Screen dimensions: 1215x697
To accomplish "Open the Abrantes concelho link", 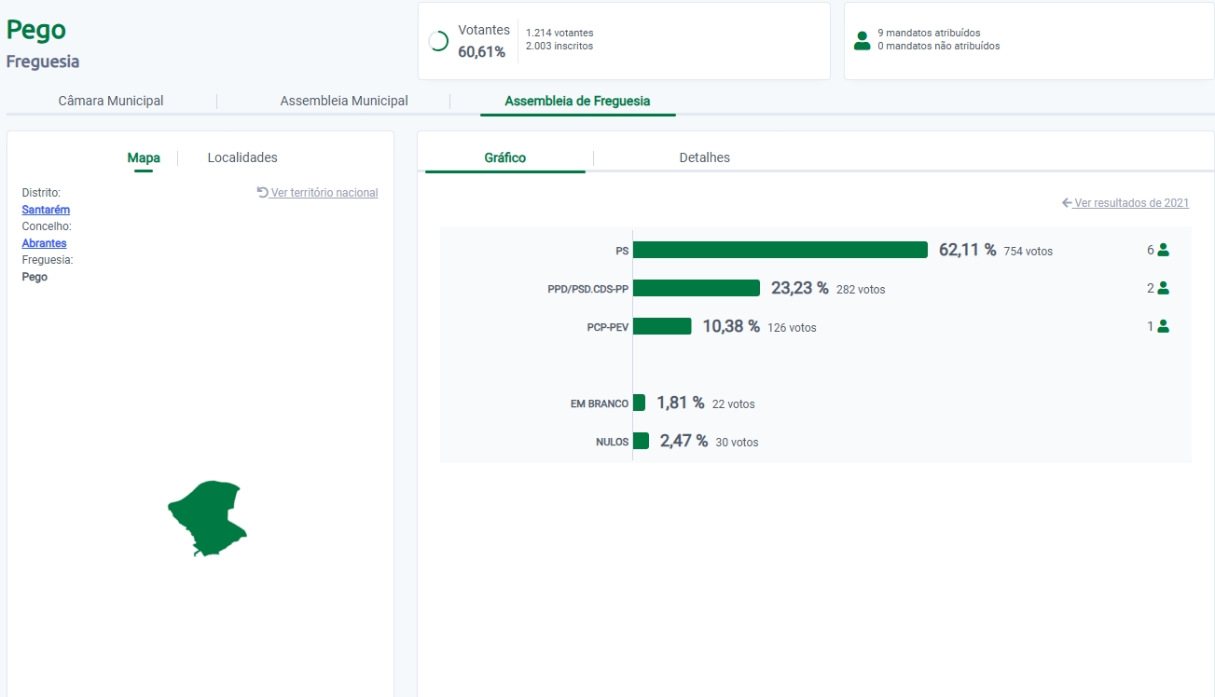I will (44, 243).
